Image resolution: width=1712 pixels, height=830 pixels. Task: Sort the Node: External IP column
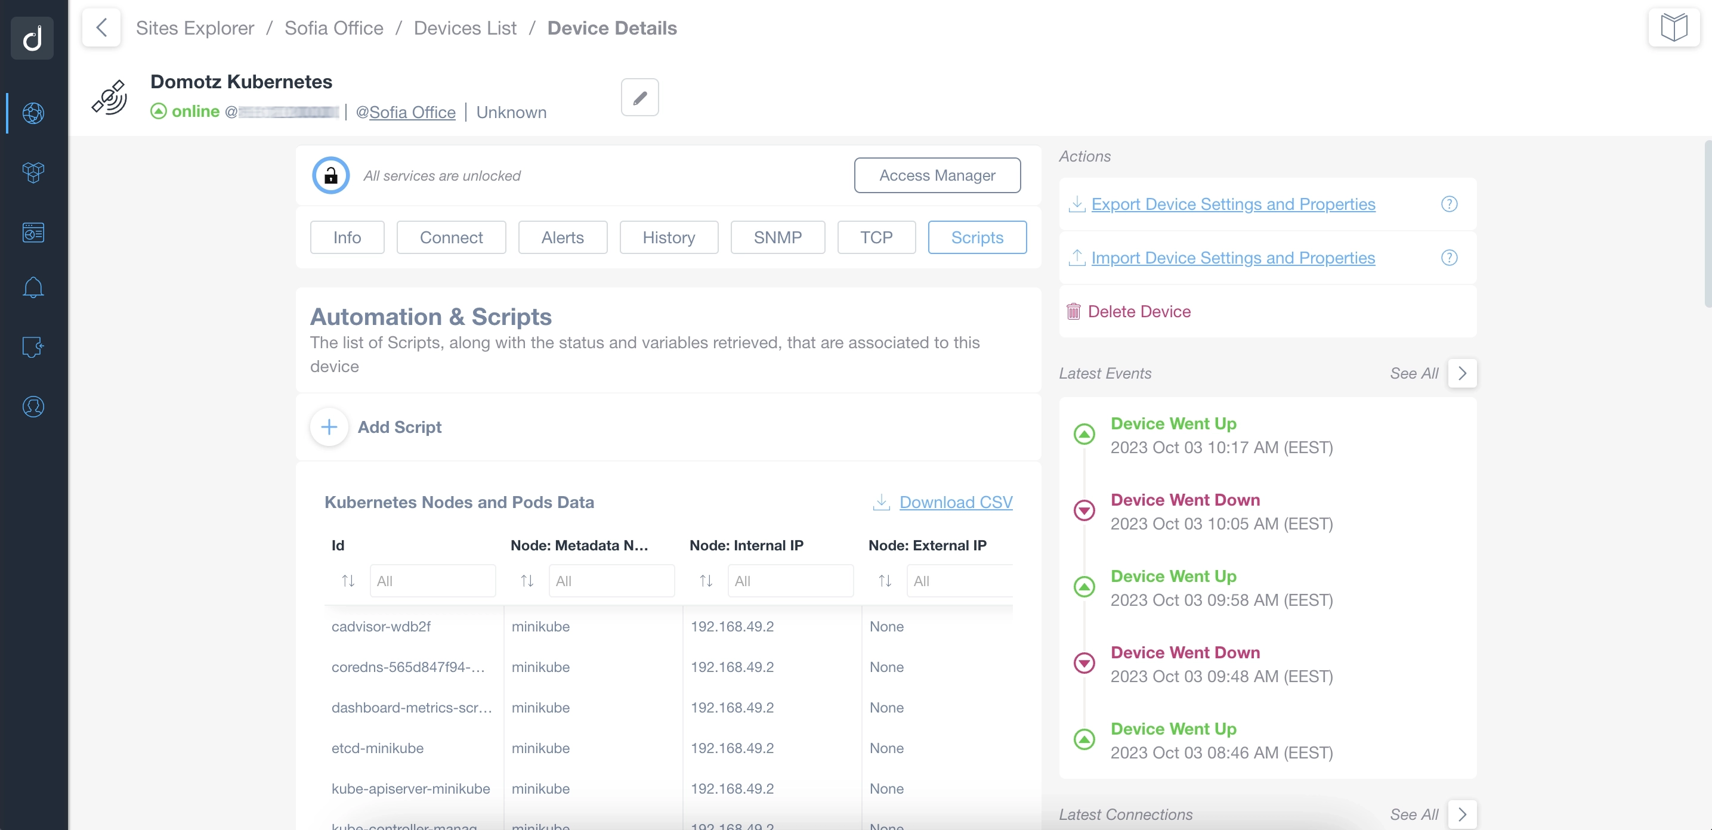coord(885,581)
